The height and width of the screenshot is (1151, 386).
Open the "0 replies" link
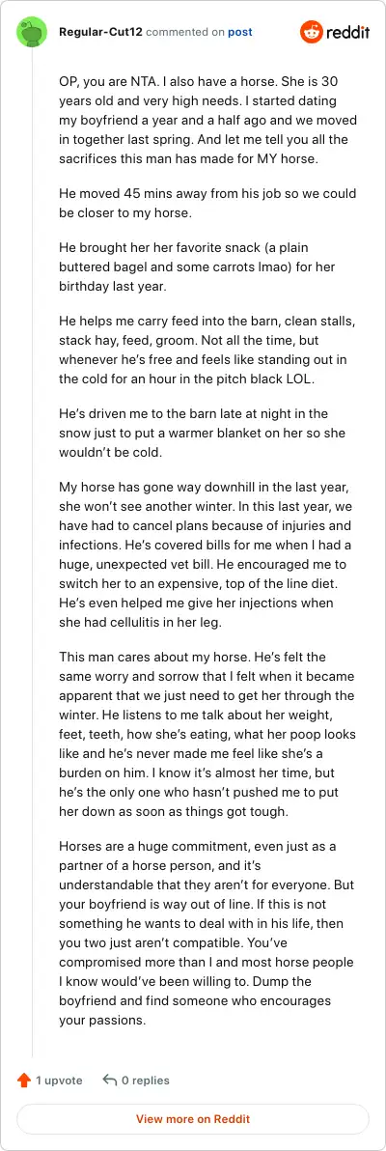[x=146, y=1080]
